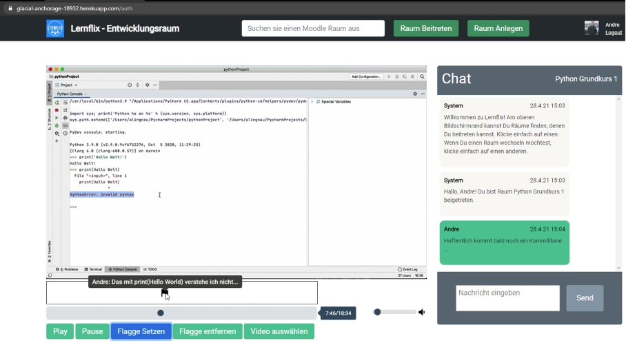Click the Flagge Setzen button
This screenshot has width=626, height=343.
tap(141, 331)
